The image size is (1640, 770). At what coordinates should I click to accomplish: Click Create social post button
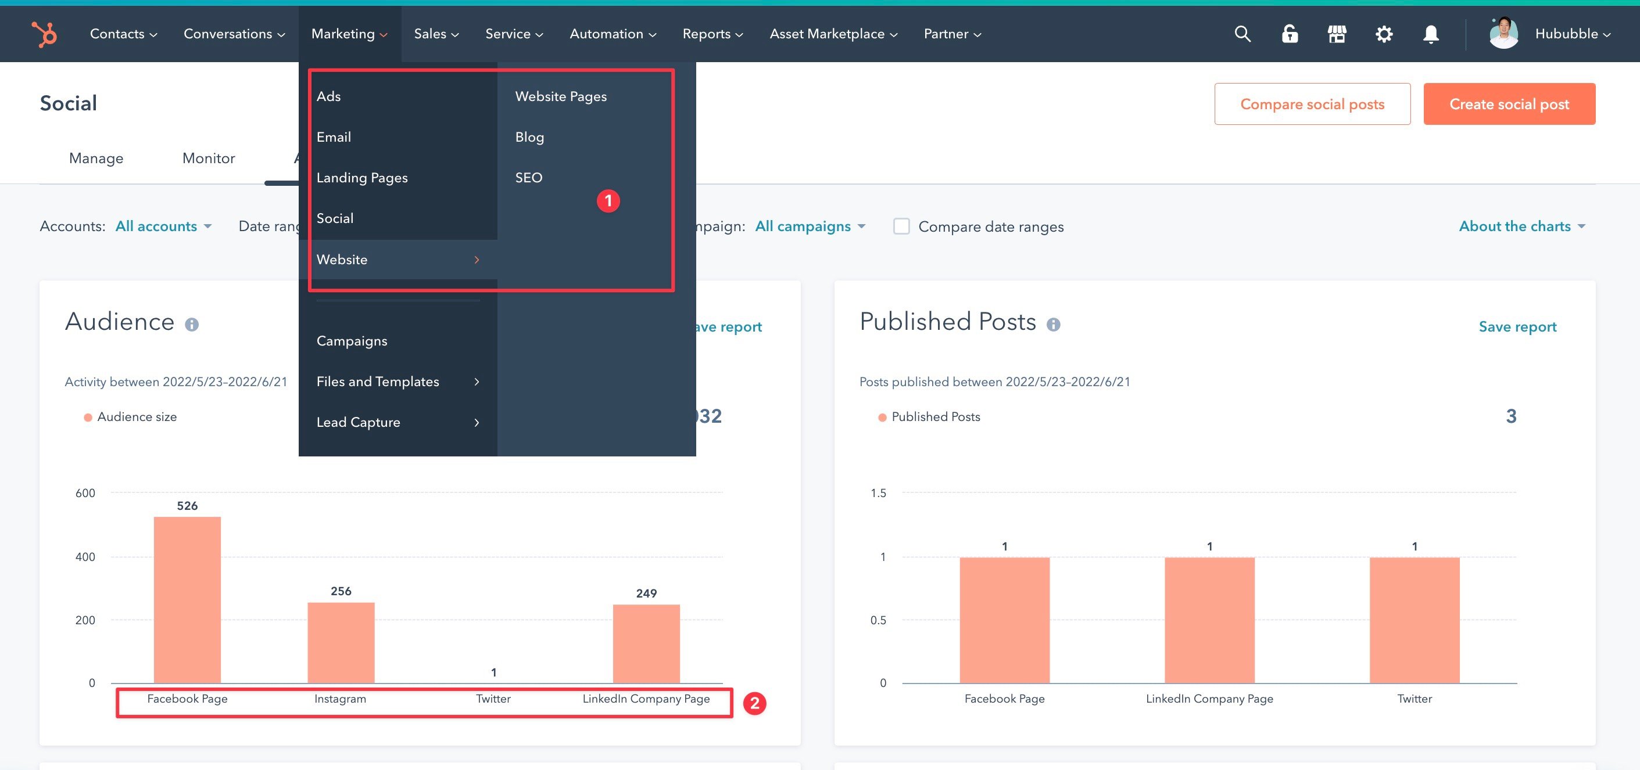pyautogui.click(x=1509, y=104)
